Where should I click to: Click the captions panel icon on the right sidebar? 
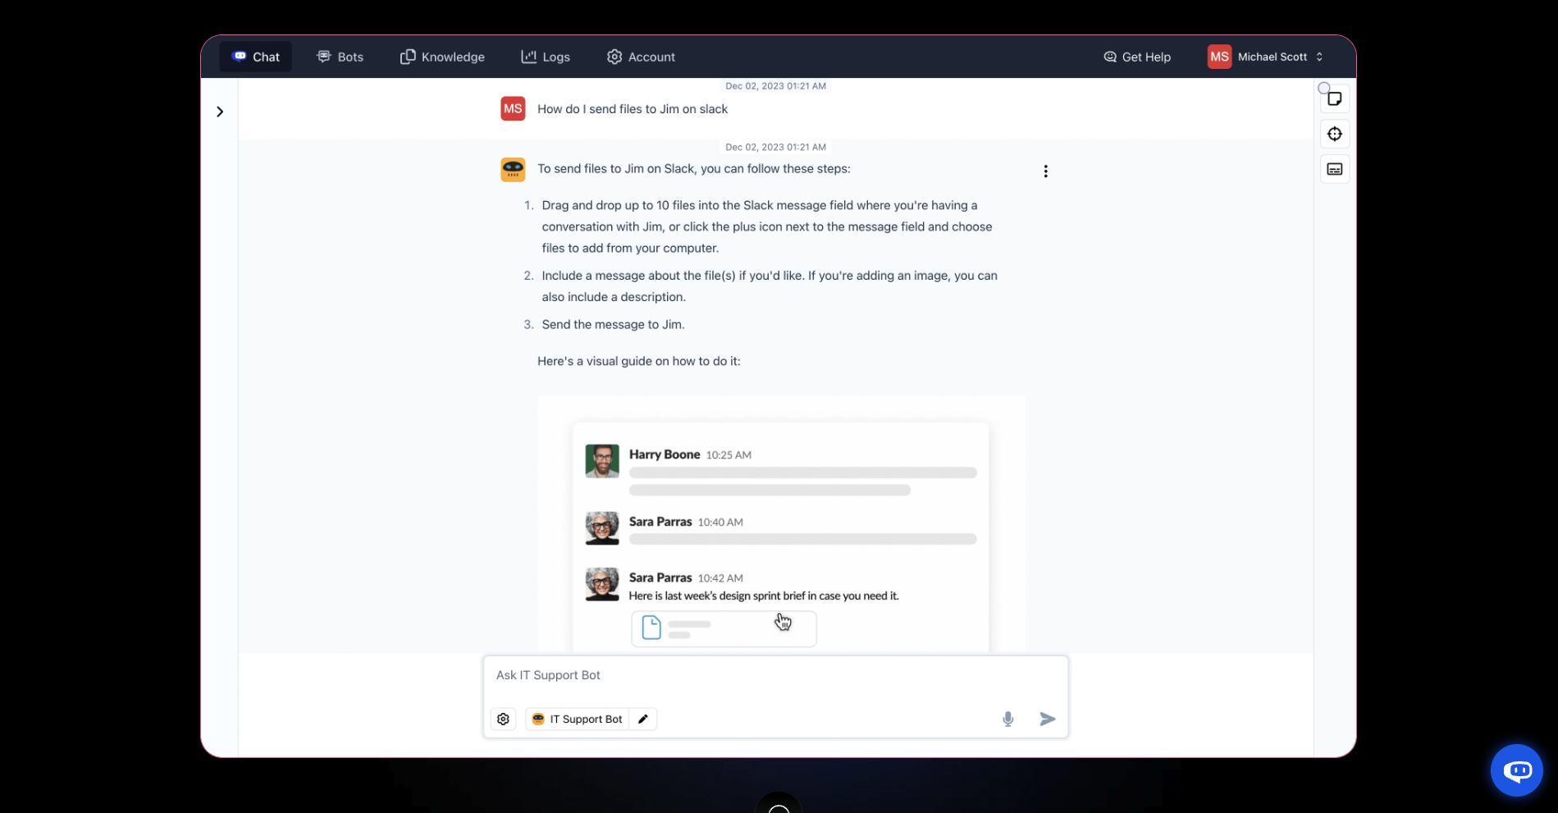point(1334,169)
